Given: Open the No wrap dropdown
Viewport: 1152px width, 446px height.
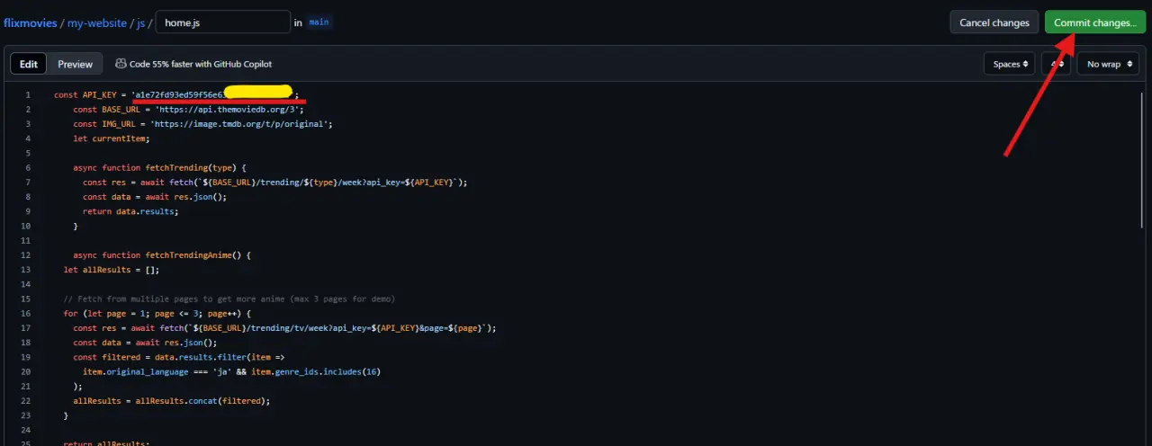Looking at the screenshot, I should click(x=1108, y=64).
